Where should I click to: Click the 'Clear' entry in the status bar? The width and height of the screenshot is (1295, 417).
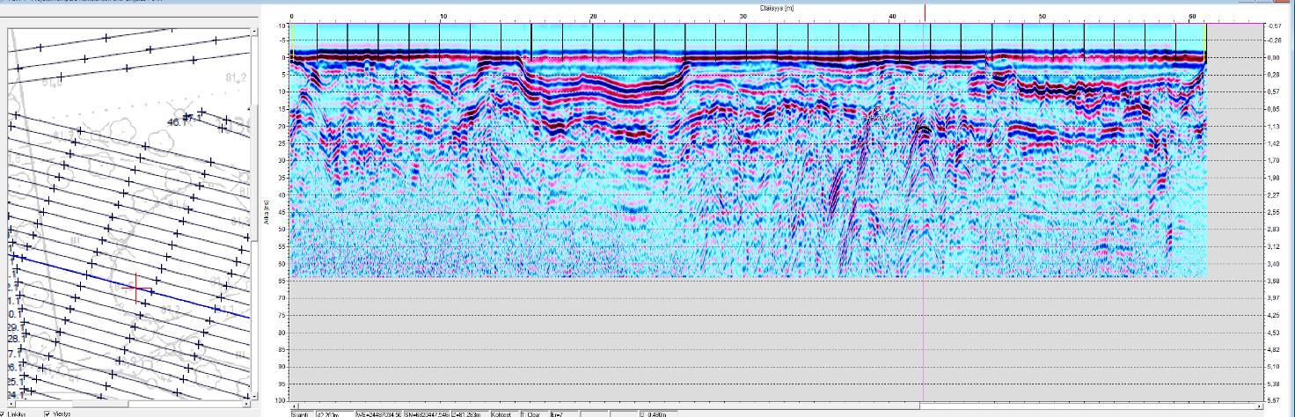click(x=532, y=413)
